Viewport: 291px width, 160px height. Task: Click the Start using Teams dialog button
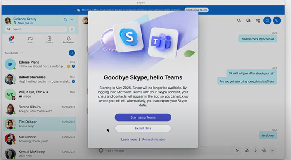click(143, 117)
